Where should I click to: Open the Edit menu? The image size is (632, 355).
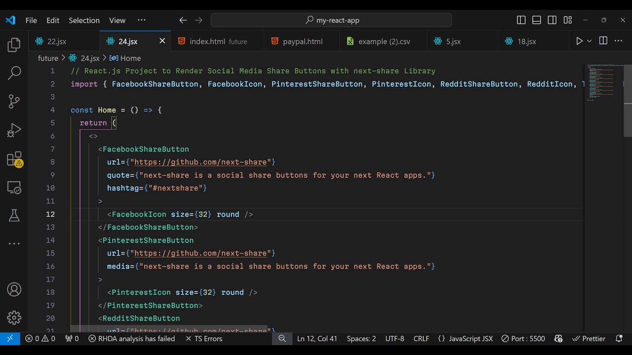click(53, 20)
